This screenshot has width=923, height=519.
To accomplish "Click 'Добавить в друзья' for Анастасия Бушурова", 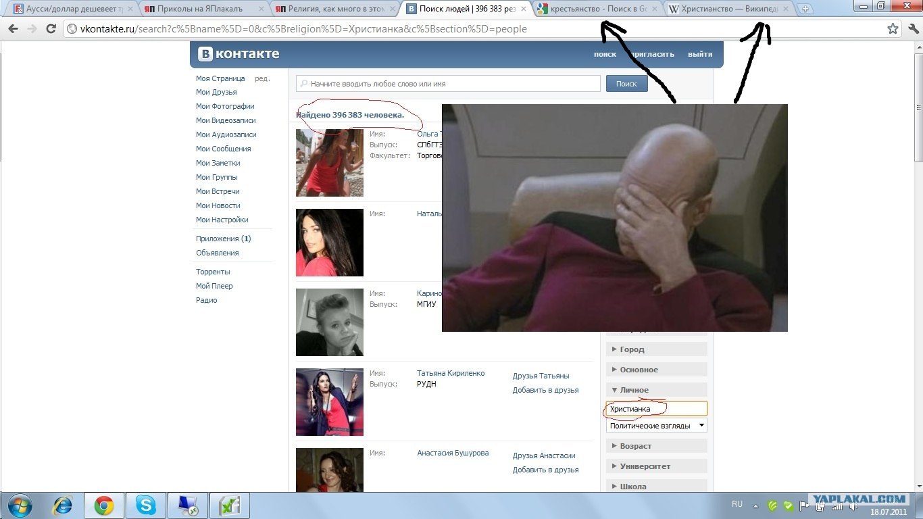I will click(545, 470).
